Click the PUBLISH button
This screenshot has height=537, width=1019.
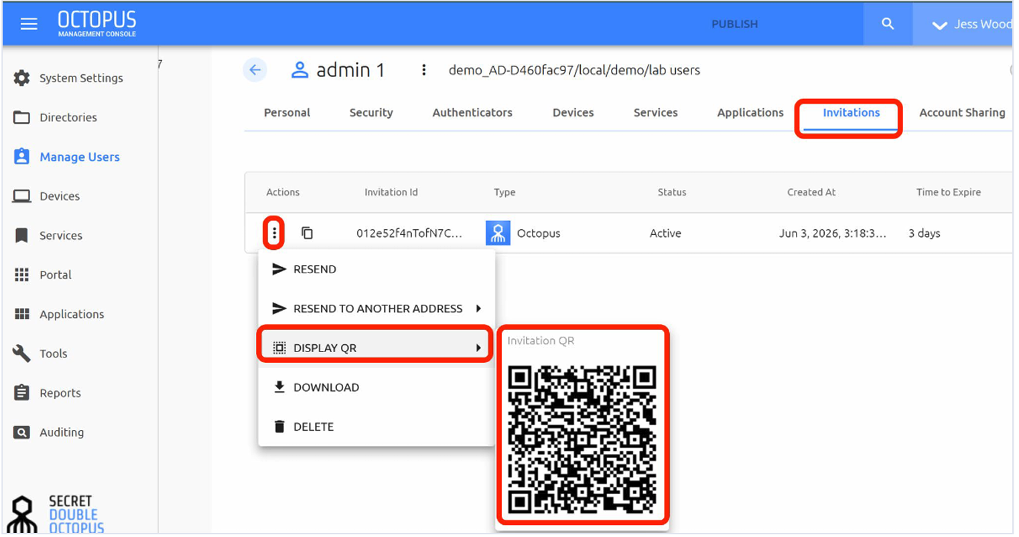tap(734, 24)
